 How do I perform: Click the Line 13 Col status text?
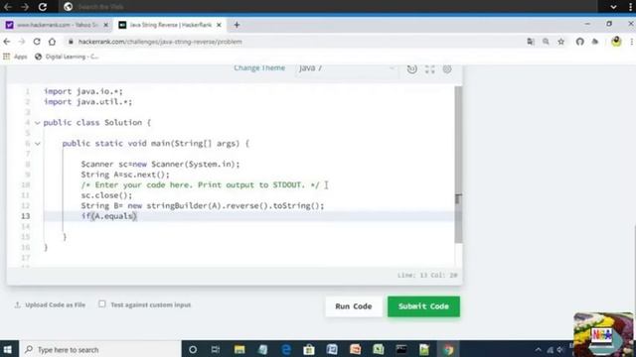click(x=427, y=276)
